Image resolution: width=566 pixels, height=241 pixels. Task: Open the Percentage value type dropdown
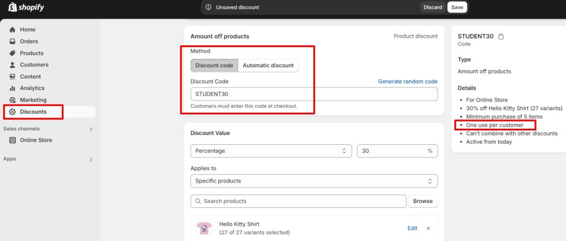coord(271,151)
